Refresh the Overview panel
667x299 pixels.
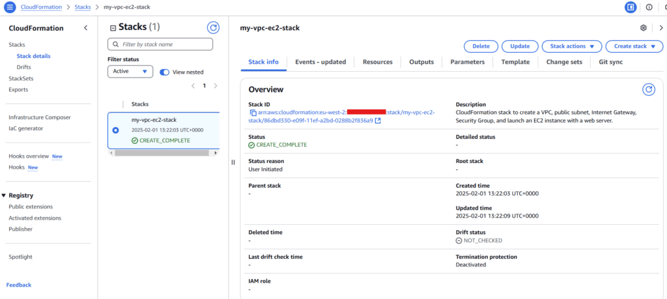pyautogui.click(x=648, y=89)
